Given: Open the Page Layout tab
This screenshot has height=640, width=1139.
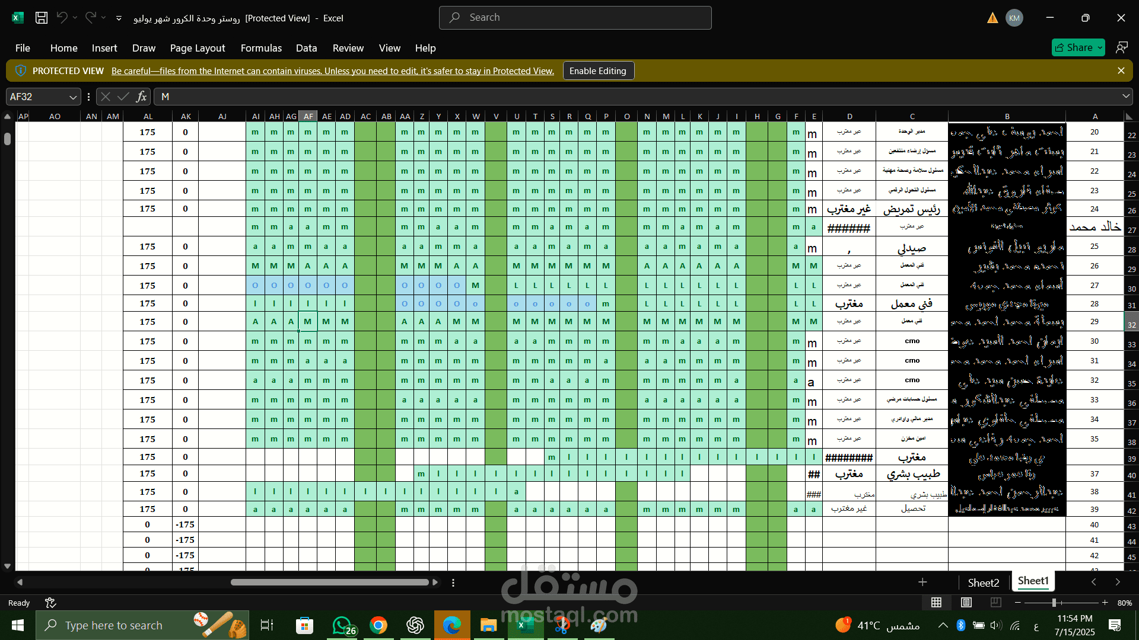Looking at the screenshot, I should click(x=198, y=48).
